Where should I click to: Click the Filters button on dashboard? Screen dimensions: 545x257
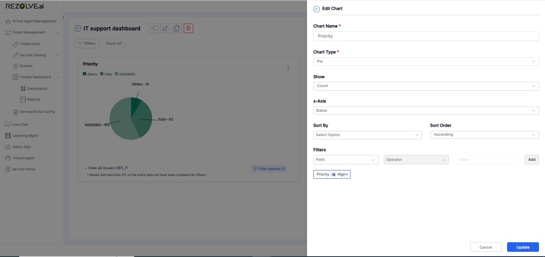tap(87, 43)
